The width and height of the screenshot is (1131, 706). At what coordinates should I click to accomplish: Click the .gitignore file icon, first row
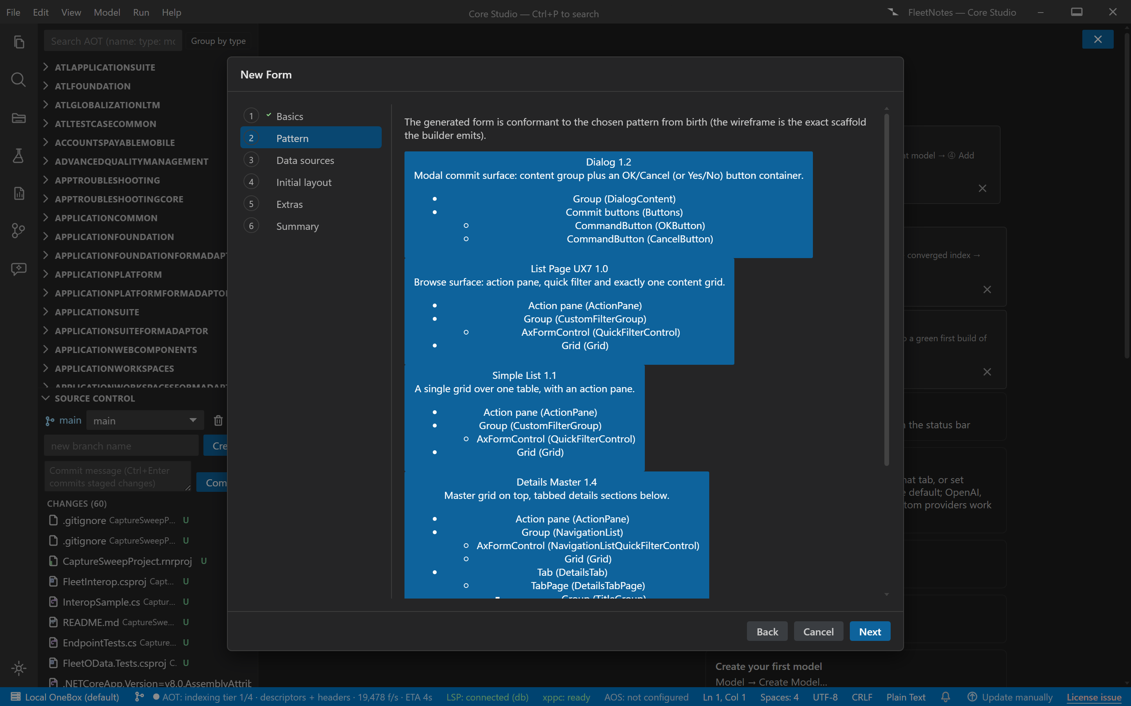pyautogui.click(x=53, y=520)
